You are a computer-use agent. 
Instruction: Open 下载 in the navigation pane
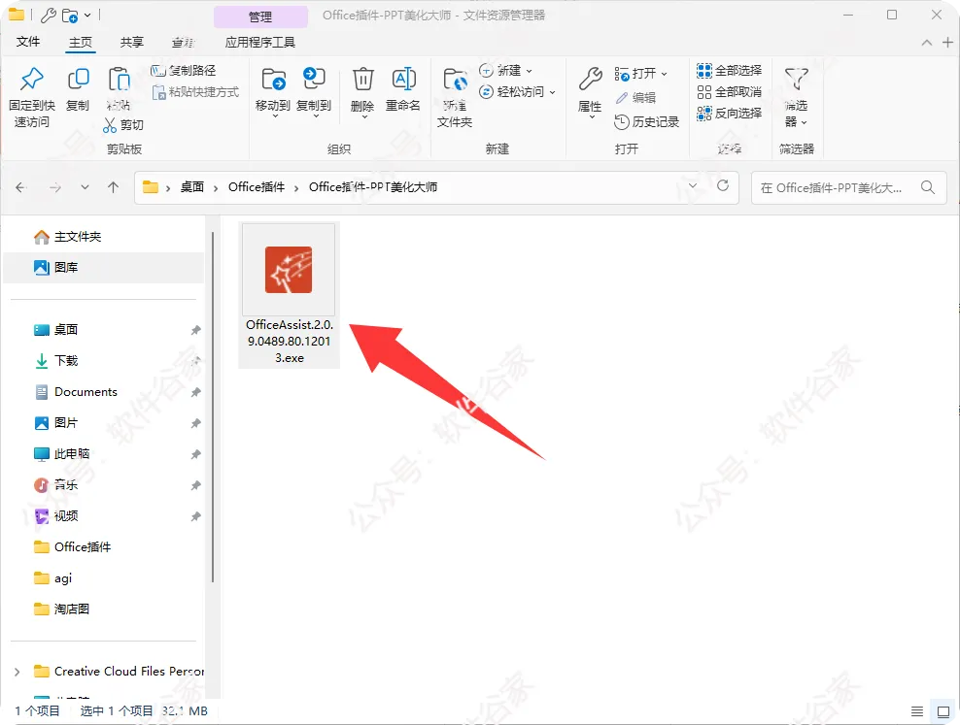pyautogui.click(x=104, y=361)
